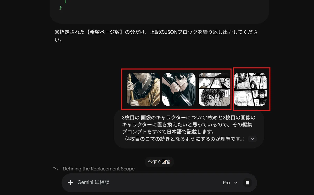The image size is (314, 195).
Task: Open the third manga page thumbnail
Action: tap(214, 89)
